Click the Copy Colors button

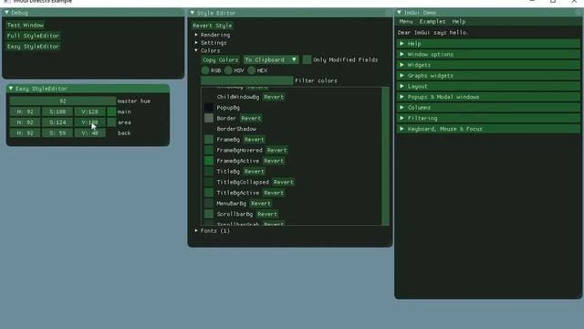click(220, 59)
